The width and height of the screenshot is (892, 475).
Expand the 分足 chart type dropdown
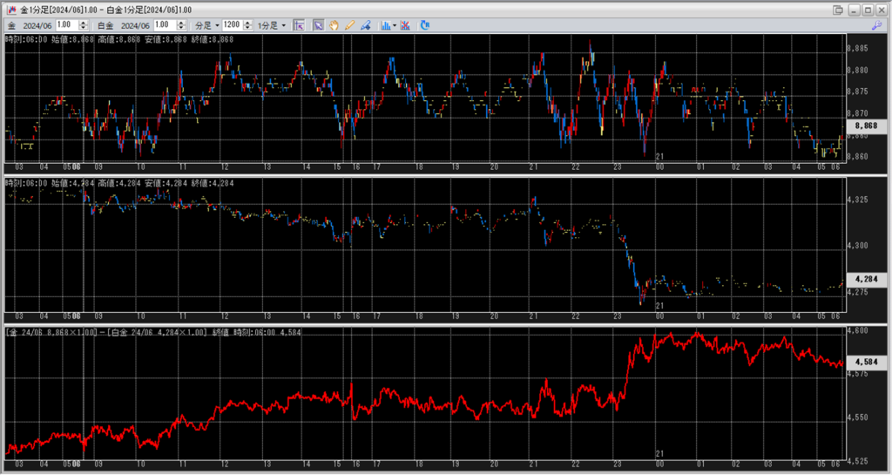click(206, 25)
